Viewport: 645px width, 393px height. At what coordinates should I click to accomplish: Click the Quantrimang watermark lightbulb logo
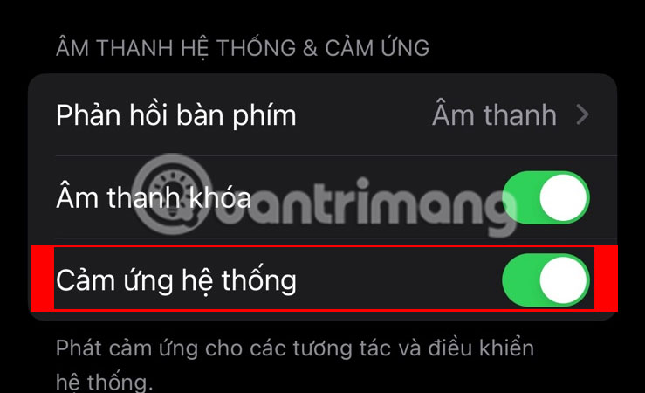click(x=172, y=193)
